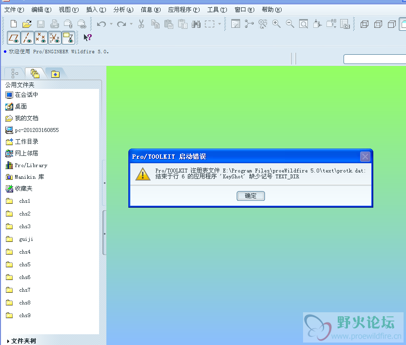Screen dimensions: 406x345
Task: Select wireframe display style icon
Action: [365, 24]
